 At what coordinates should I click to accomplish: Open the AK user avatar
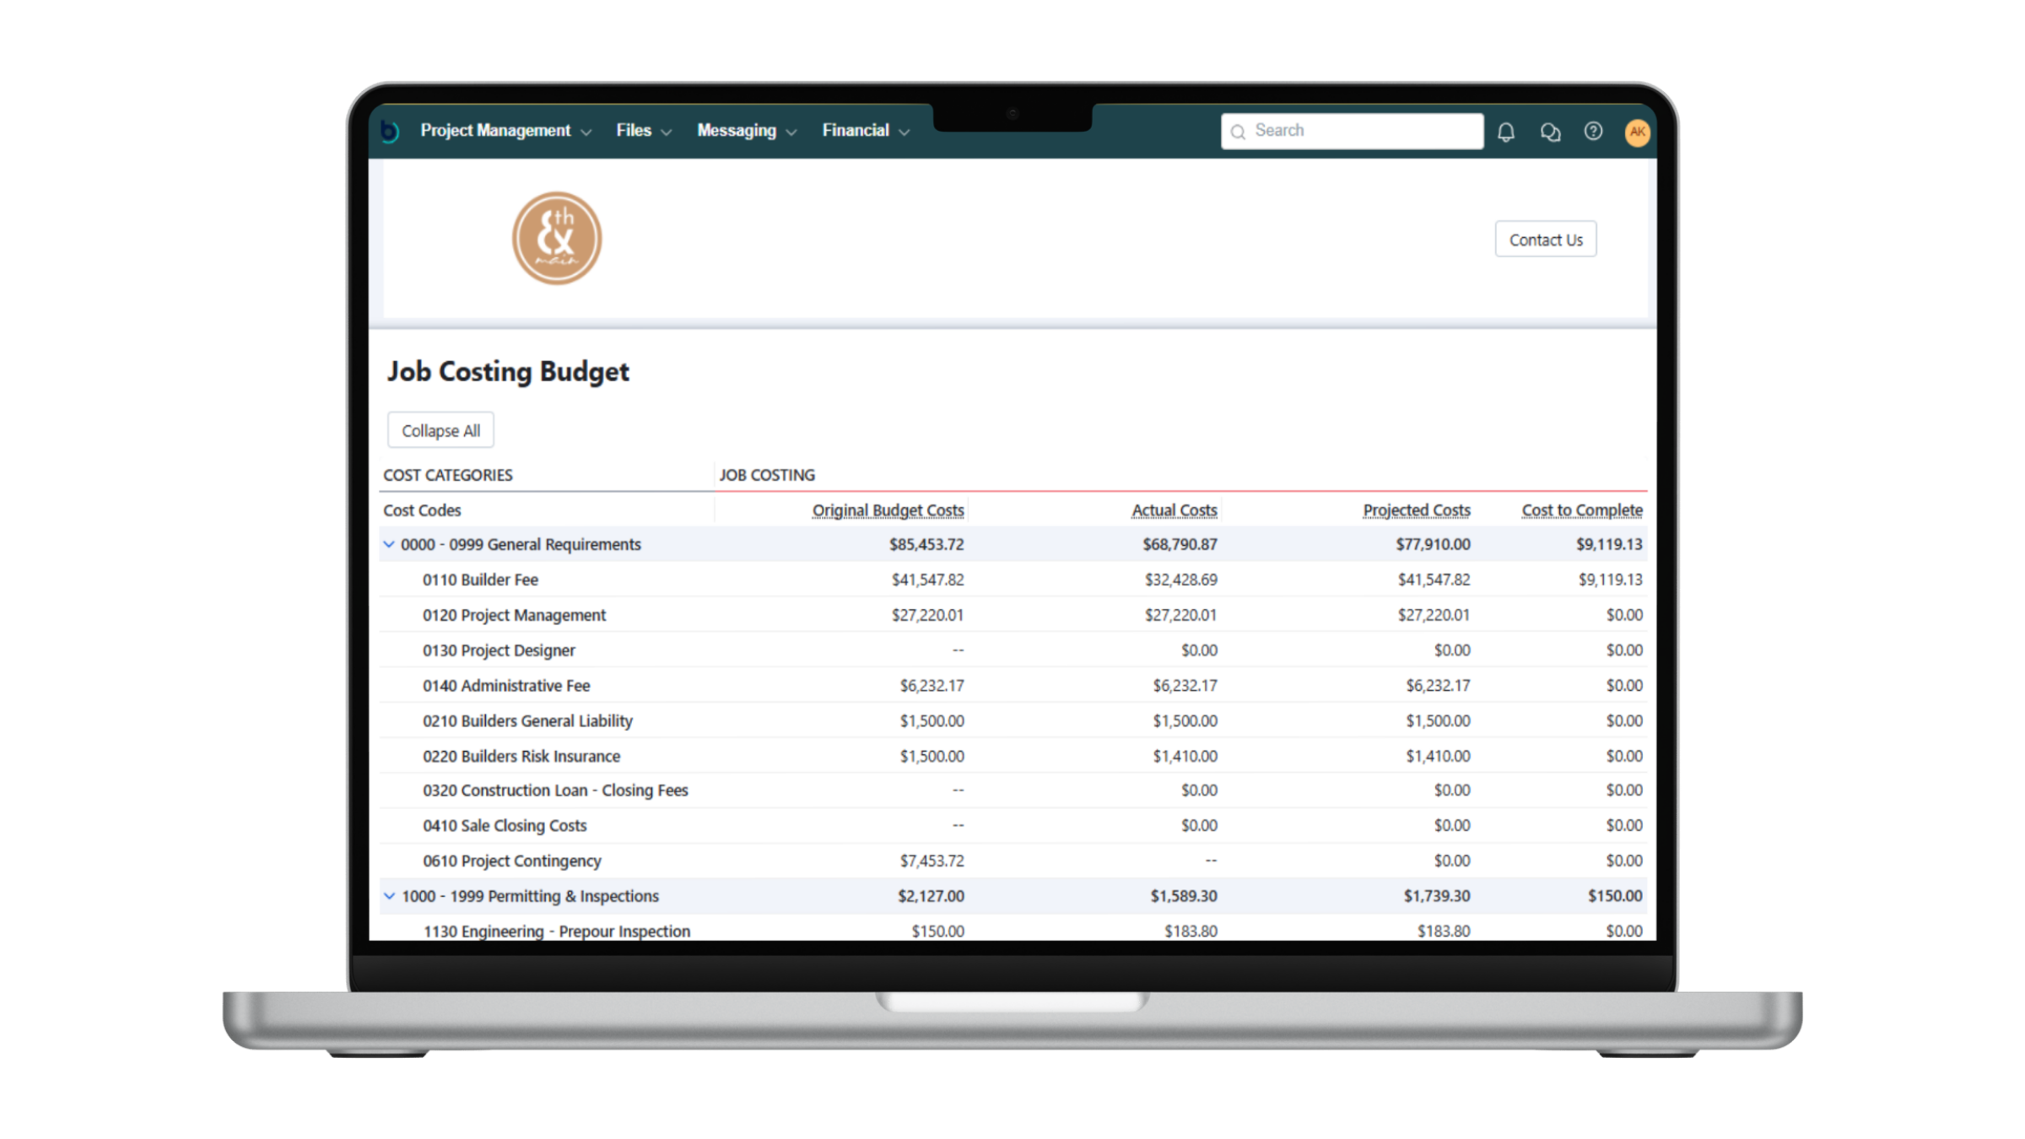coord(1637,132)
